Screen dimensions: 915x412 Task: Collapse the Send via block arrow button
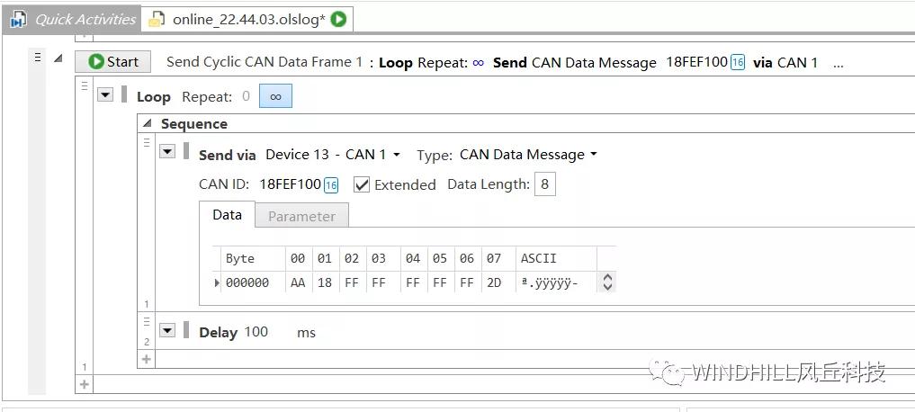pos(166,152)
